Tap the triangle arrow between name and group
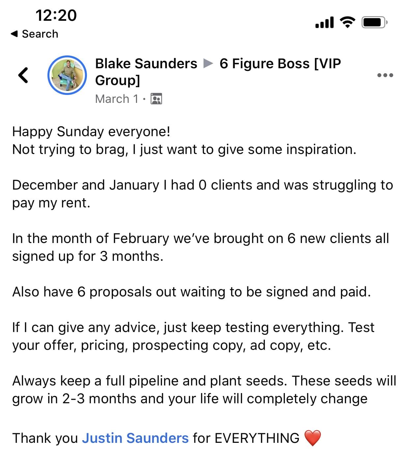 pyautogui.click(x=208, y=63)
